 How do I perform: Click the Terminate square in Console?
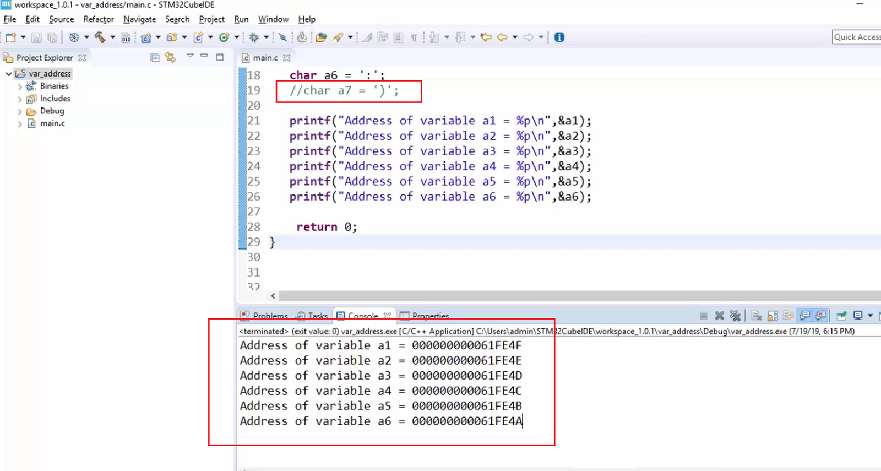tap(704, 316)
